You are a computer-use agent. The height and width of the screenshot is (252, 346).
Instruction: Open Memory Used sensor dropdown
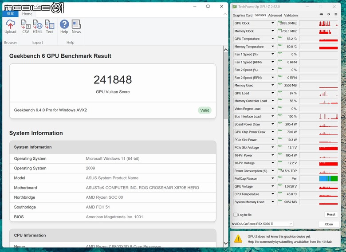point(273,85)
